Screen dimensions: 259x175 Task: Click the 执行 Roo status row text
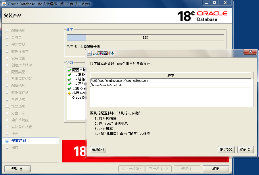tap(79, 93)
